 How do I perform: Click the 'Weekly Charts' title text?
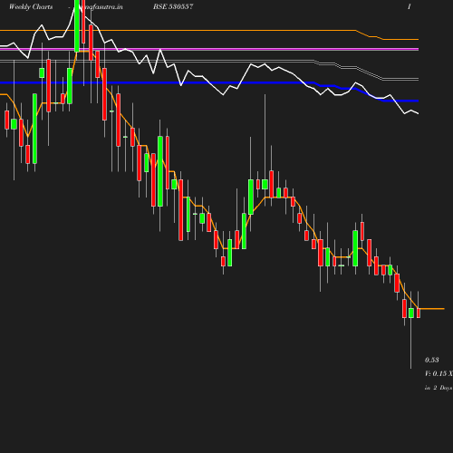pos(31,7)
